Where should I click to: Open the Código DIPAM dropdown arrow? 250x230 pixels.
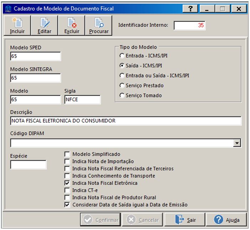237,143
